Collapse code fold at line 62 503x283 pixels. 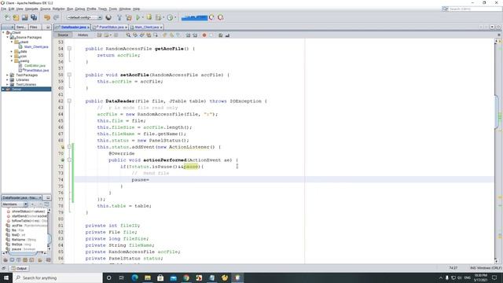pyautogui.click(x=69, y=101)
